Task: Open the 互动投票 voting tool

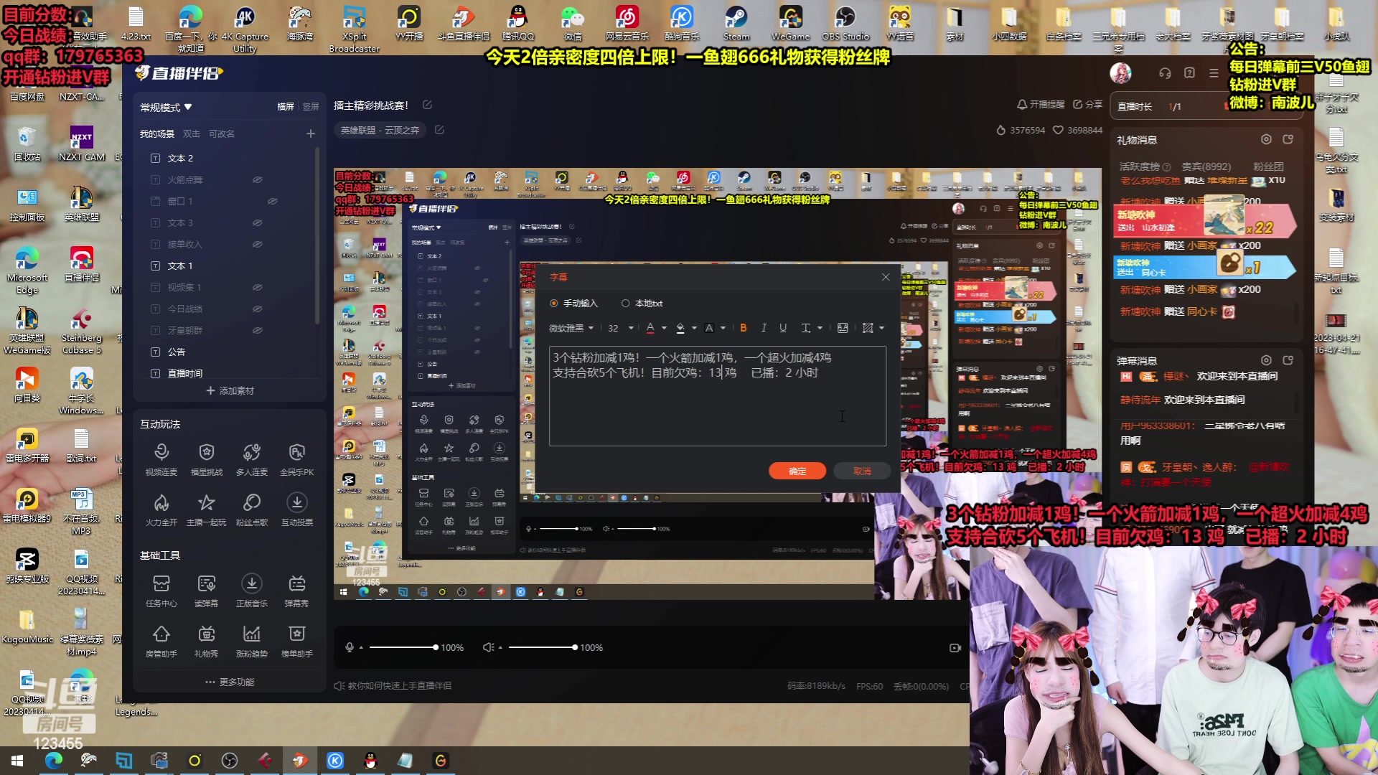Action: (297, 509)
